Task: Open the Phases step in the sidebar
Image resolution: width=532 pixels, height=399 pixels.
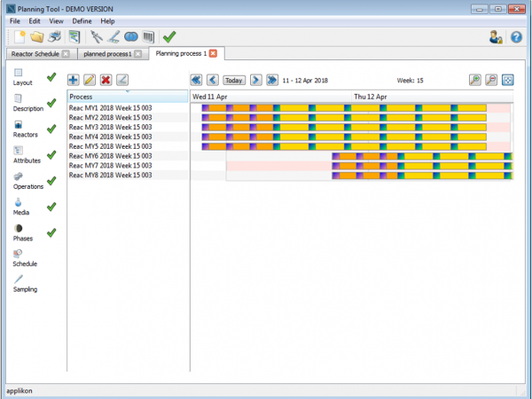Action: 23,233
